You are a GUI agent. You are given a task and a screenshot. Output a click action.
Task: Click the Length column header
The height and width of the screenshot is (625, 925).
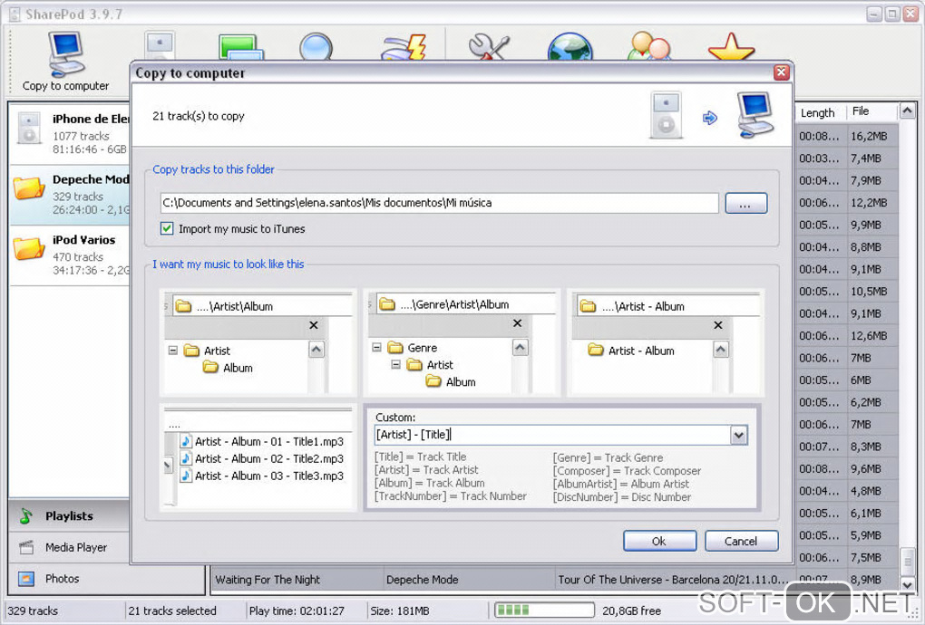coord(820,112)
